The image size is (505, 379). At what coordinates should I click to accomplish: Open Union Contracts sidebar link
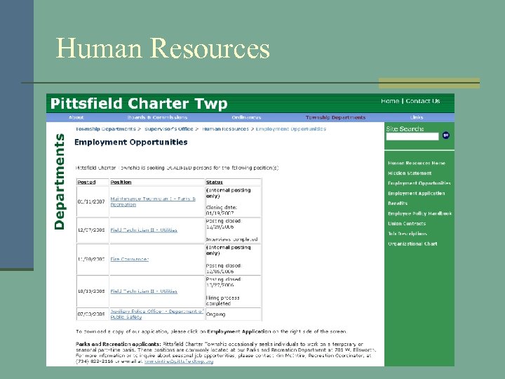(x=407, y=223)
